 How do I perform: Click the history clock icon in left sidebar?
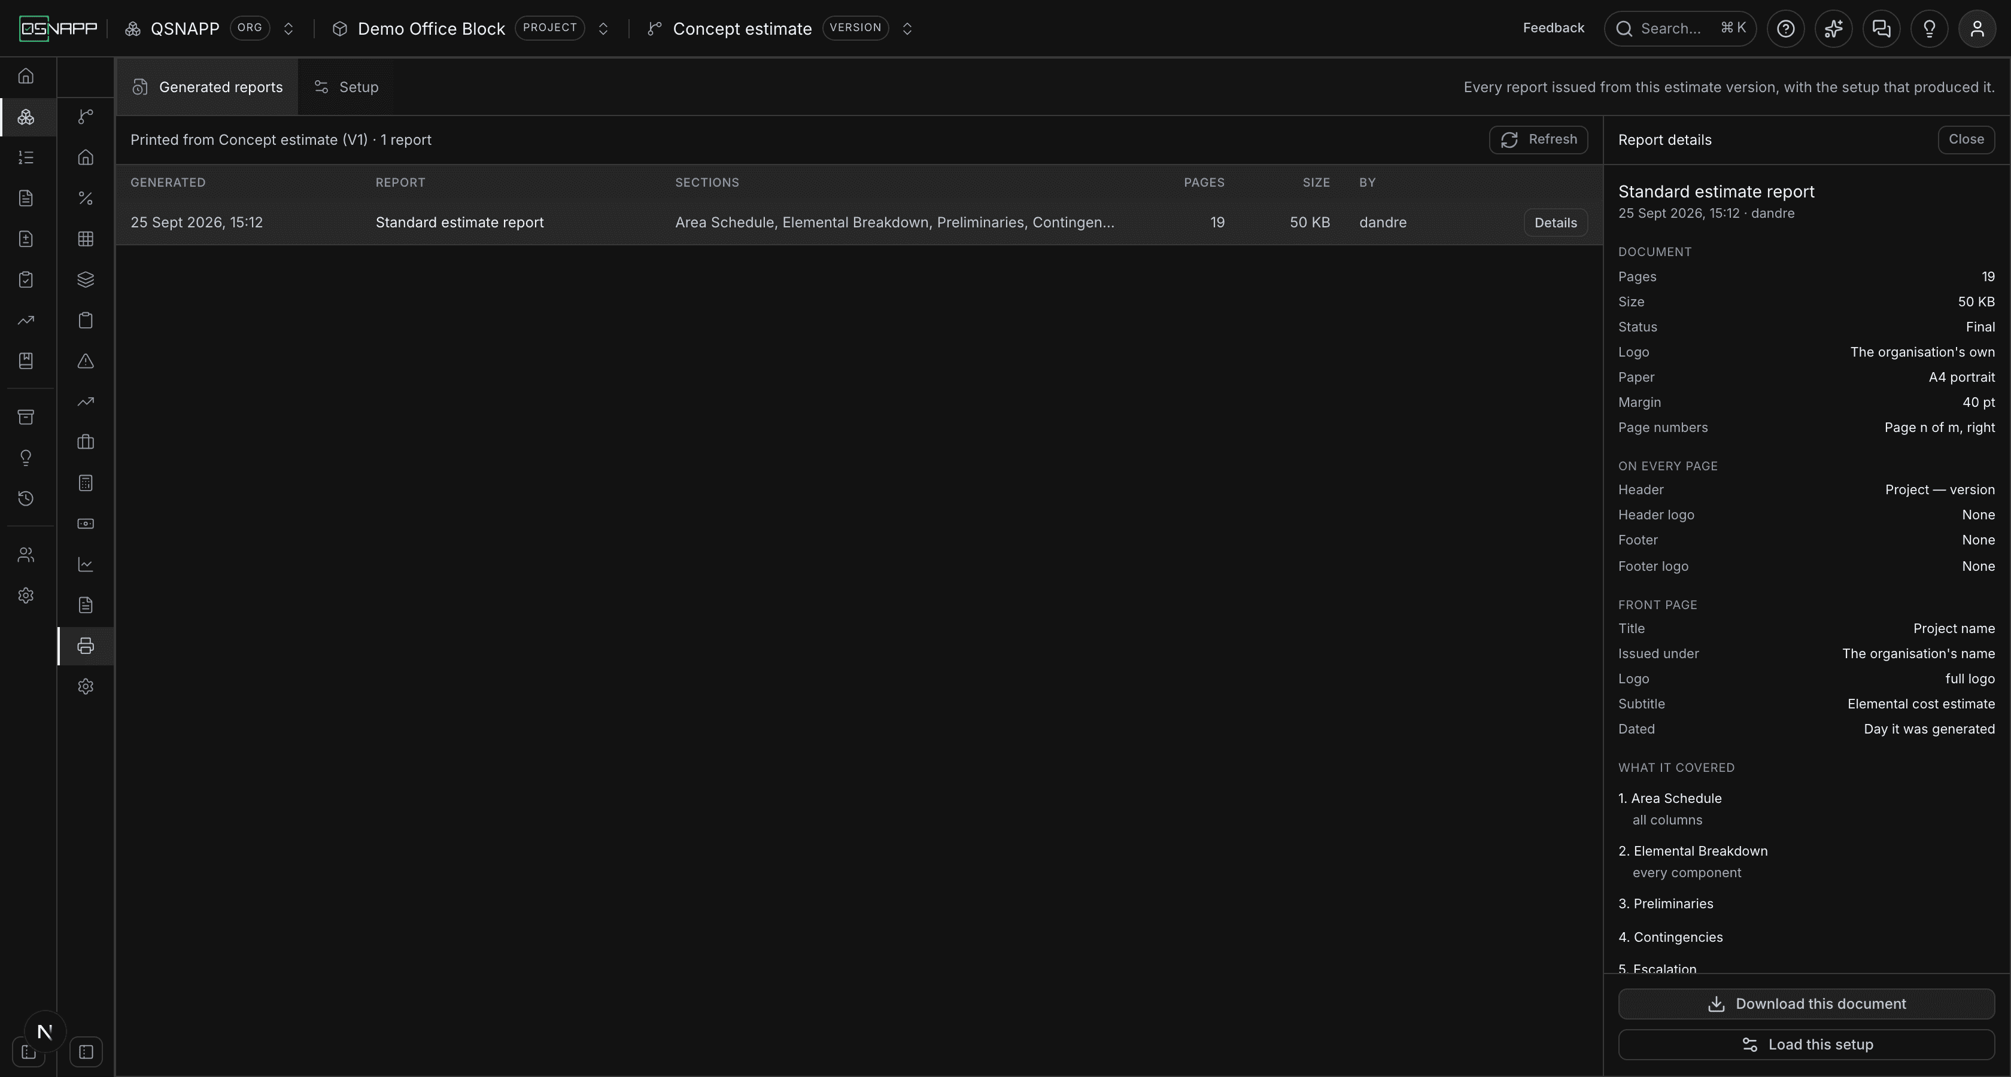click(x=26, y=498)
